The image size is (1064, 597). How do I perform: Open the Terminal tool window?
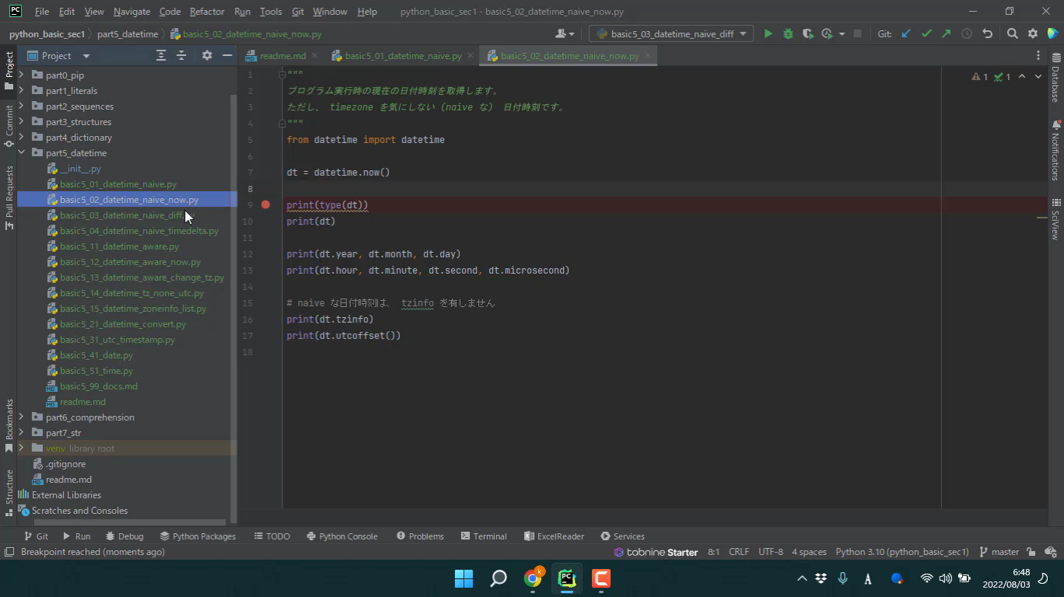point(483,536)
